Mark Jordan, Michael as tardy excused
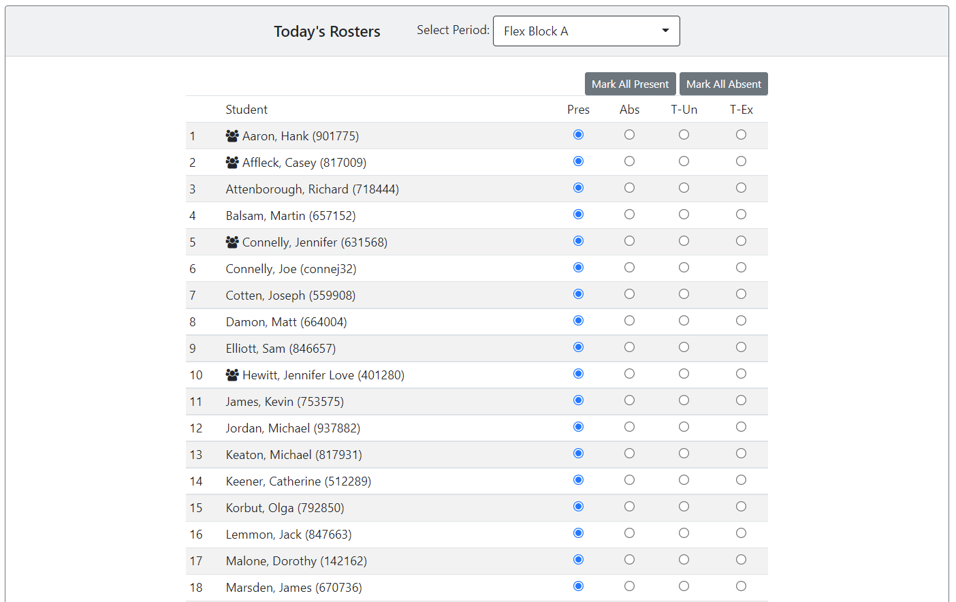This screenshot has width=956, height=602. tap(741, 426)
